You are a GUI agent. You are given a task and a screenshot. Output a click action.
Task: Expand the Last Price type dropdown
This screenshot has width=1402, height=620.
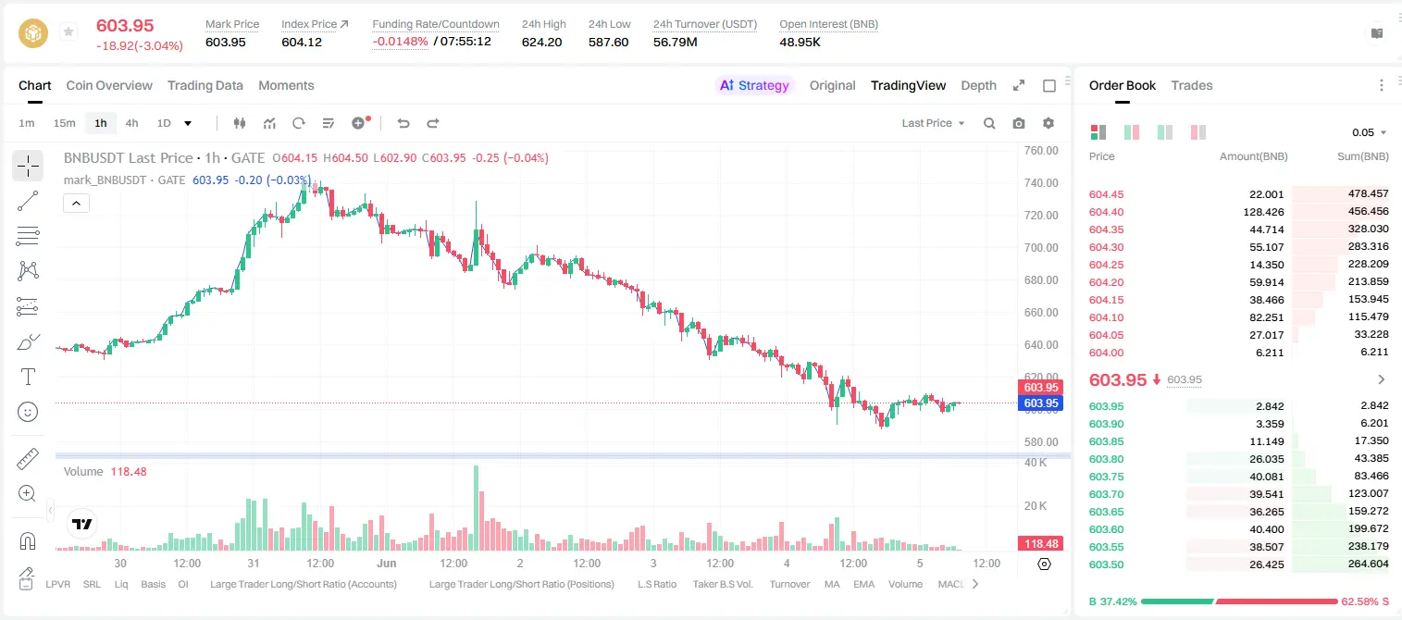pyautogui.click(x=933, y=123)
